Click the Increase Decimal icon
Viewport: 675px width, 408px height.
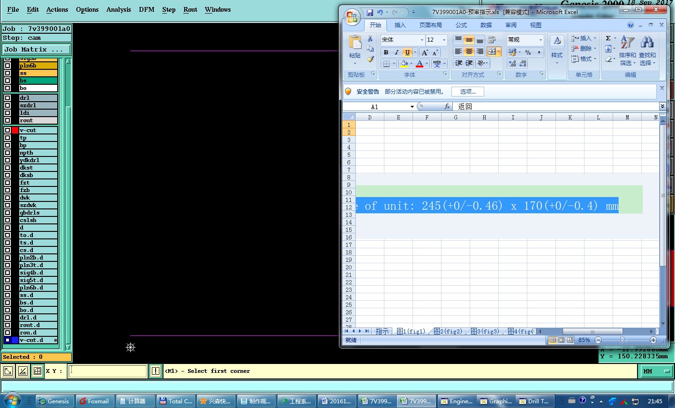pyautogui.click(x=512, y=64)
